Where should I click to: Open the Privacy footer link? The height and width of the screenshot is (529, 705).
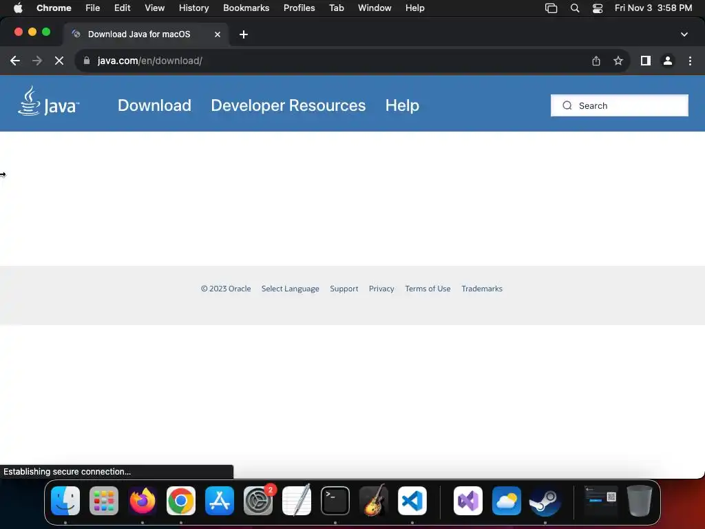click(381, 289)
